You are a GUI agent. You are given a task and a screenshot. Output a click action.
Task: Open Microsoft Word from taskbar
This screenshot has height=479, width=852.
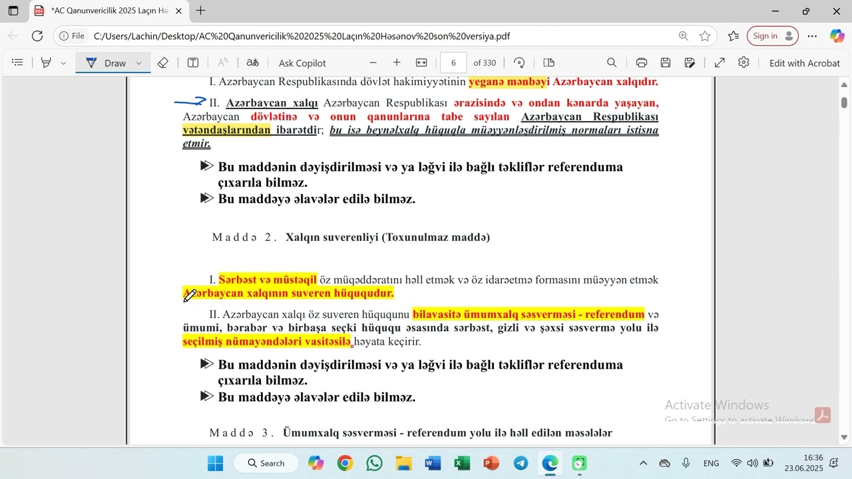click(x=433, y=463)
